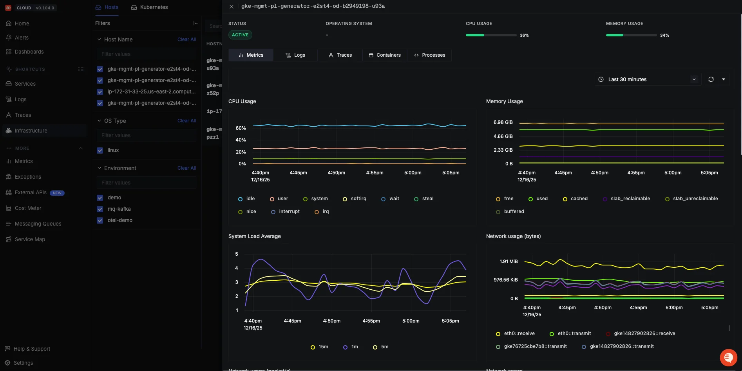The width and height of the screenshot is (742, 371).
Task: Refresh the metrics with the reload icon
Action: click(x=711, y=79)
